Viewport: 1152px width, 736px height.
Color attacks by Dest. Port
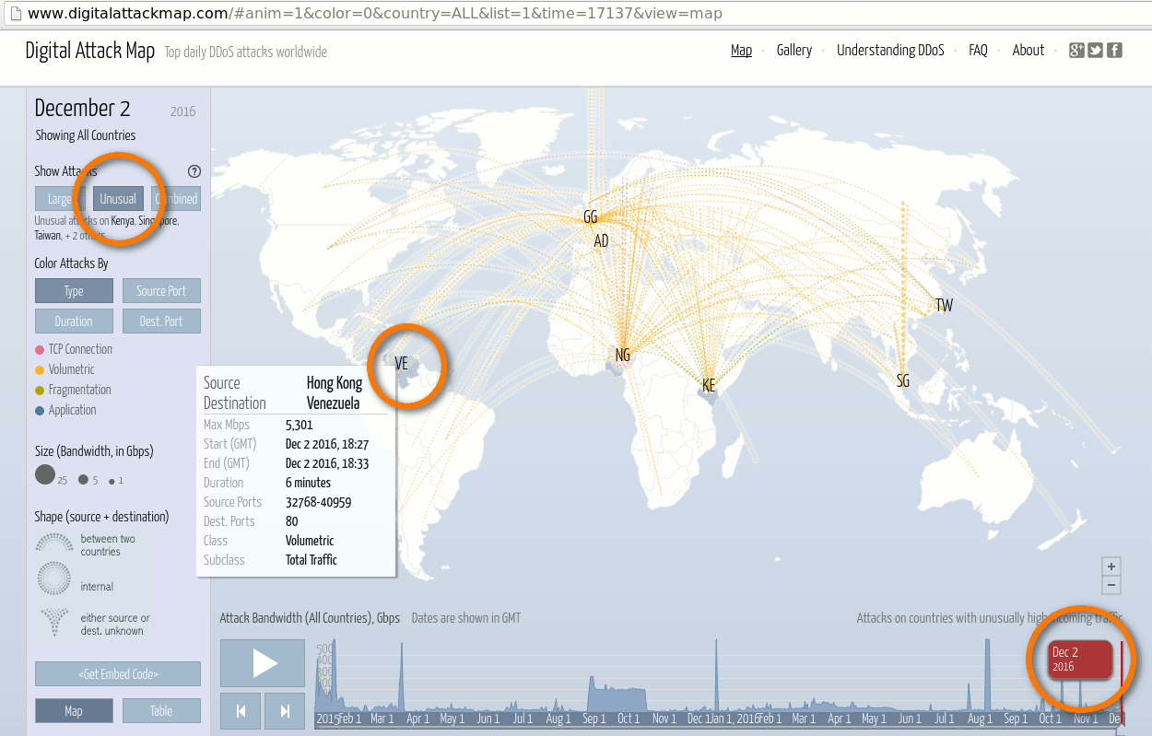pos(161,321)
